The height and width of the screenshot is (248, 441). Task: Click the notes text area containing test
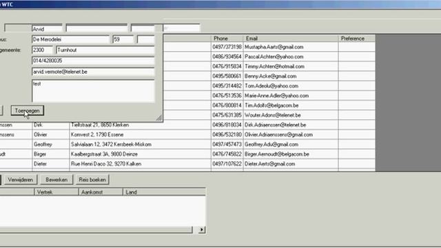[93, 91]
